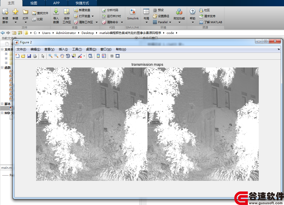Insert a colorbar using the toolbar icon
The height and width of the screenshot is (205, 284).
[x=98, y=56]
